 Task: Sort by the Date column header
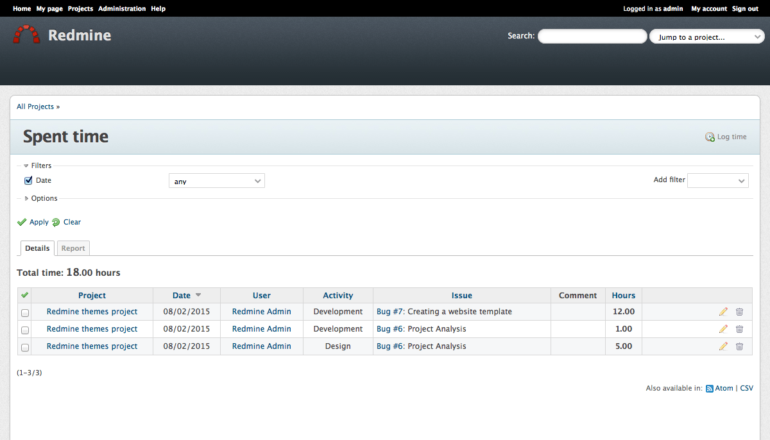[182, 296]
